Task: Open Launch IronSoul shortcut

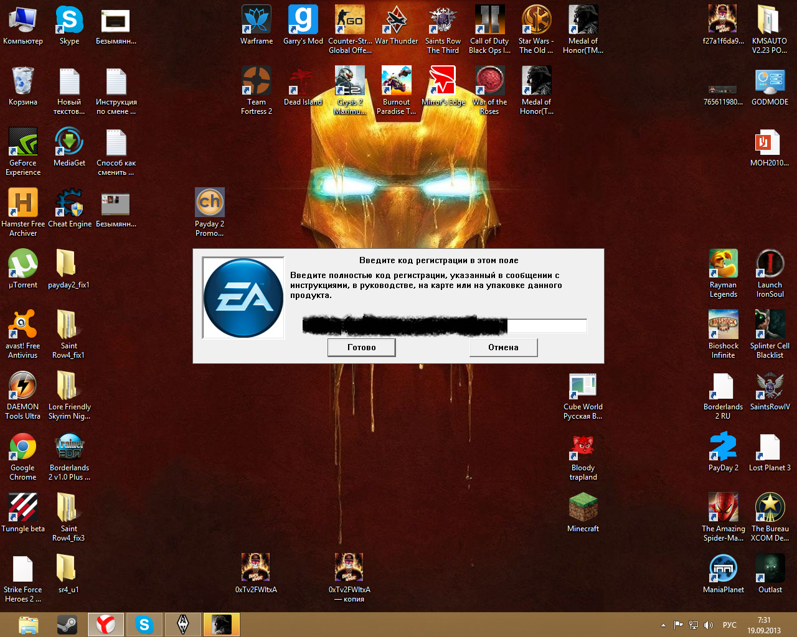Action: (770, 274)
